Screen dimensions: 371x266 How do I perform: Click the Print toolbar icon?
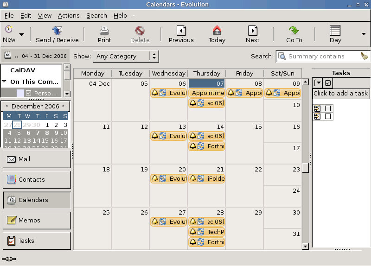click(x=104, y=31)
